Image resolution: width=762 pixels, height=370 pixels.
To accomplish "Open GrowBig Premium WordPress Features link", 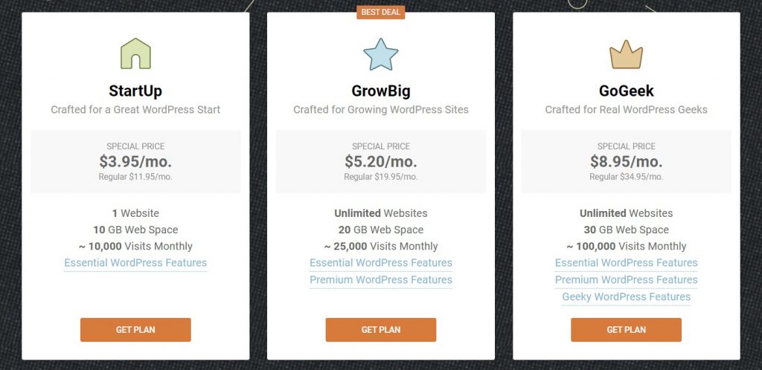I will tap(381, 280).
